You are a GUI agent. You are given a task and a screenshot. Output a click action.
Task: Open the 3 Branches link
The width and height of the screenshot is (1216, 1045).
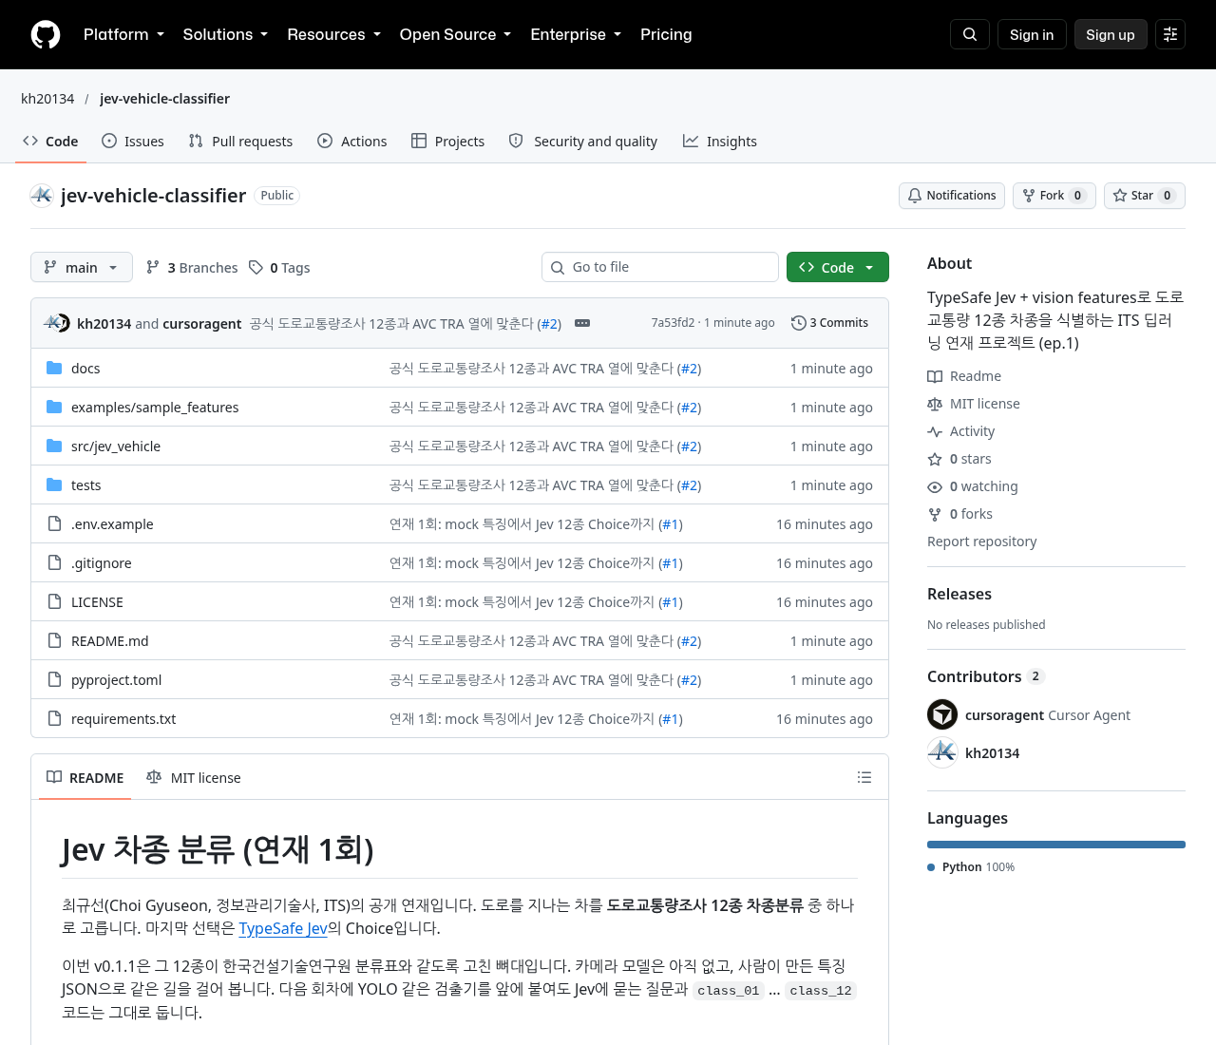pos(192,267)
